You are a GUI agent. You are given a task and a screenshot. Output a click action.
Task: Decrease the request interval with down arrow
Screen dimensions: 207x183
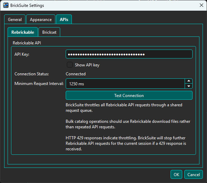pos(189,86)
